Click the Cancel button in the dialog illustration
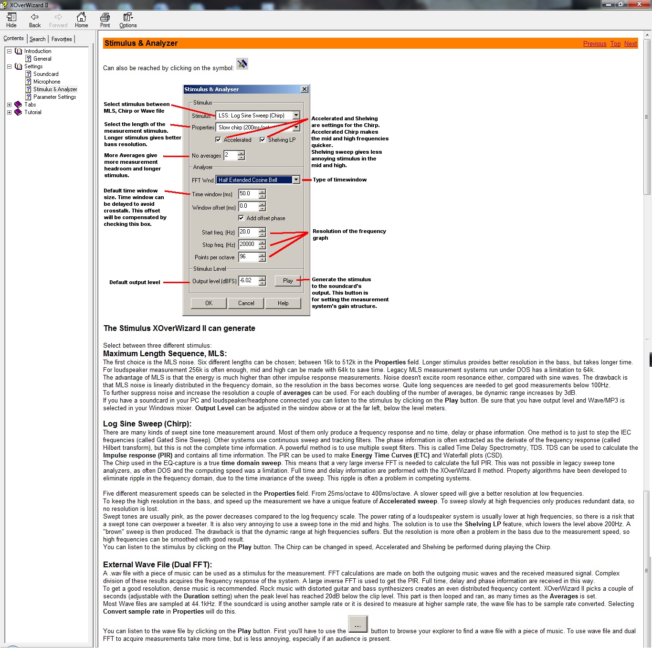 point(246,303)
